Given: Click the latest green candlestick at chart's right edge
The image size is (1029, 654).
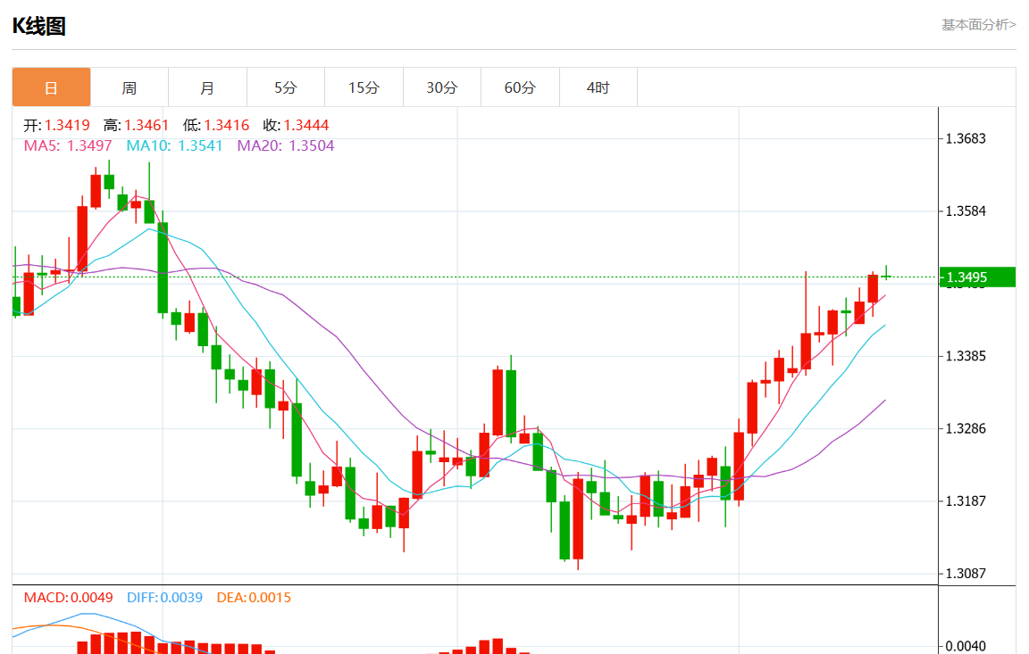Looking at the screenshot, I should (886, 275).
